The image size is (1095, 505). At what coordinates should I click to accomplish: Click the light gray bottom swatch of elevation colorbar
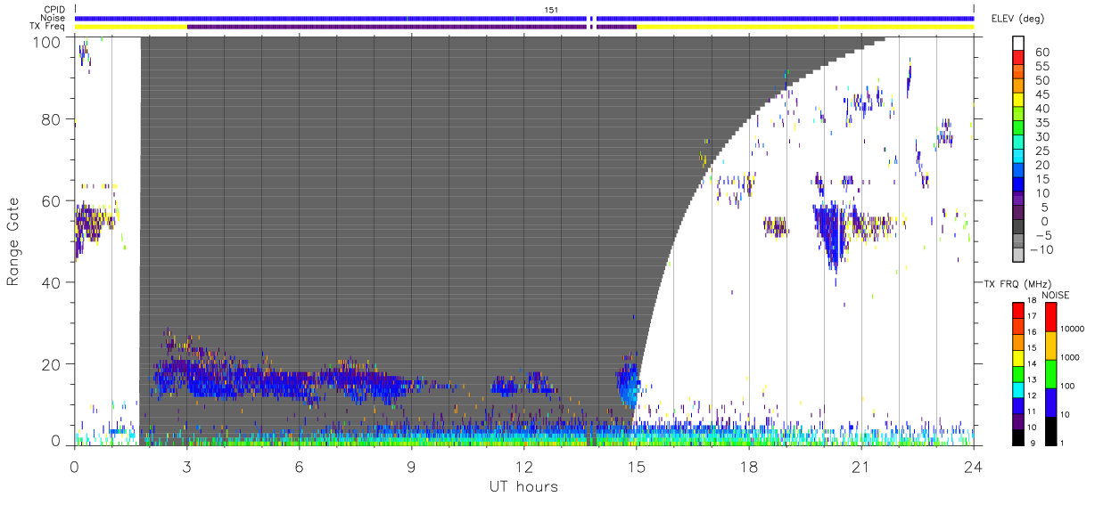(x=1020, y=257)
